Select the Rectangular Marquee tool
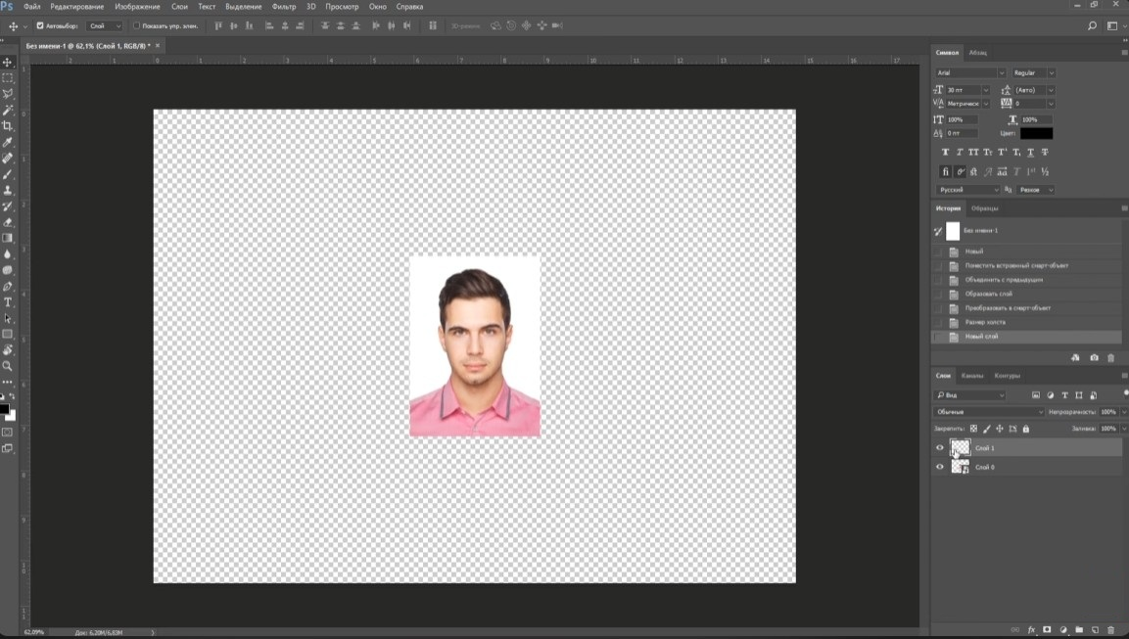Viewport: 1129px width, 639px height. (x=8, y=78)
